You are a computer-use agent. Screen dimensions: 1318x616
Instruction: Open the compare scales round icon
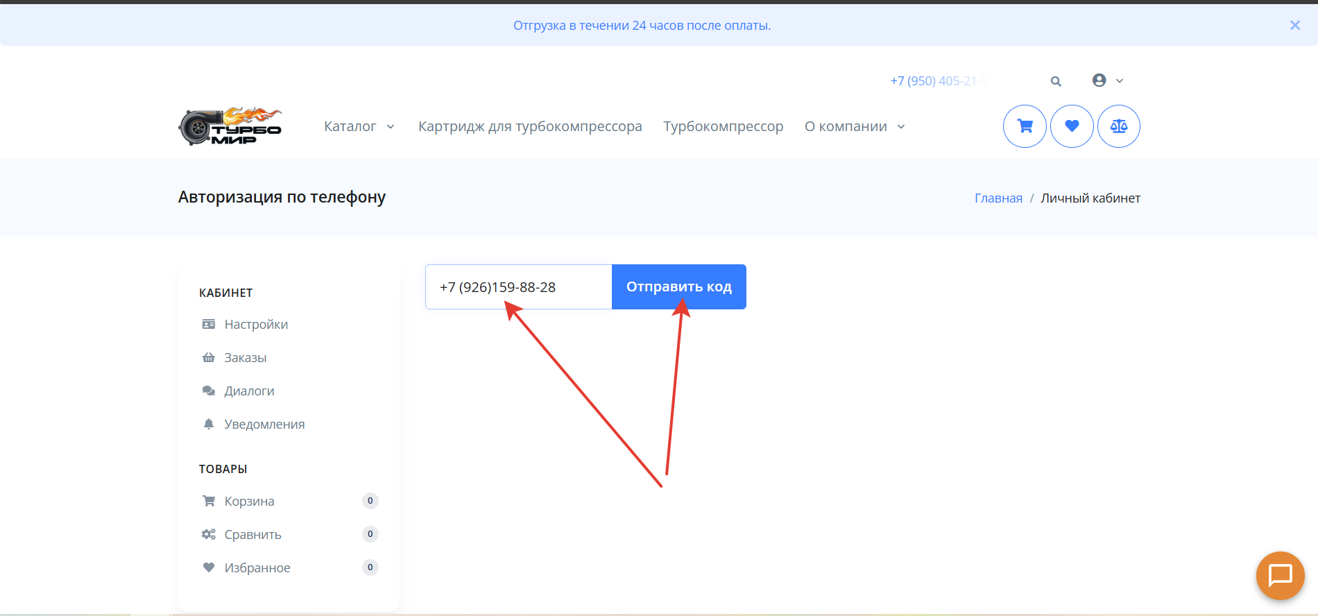[1119, 126]
